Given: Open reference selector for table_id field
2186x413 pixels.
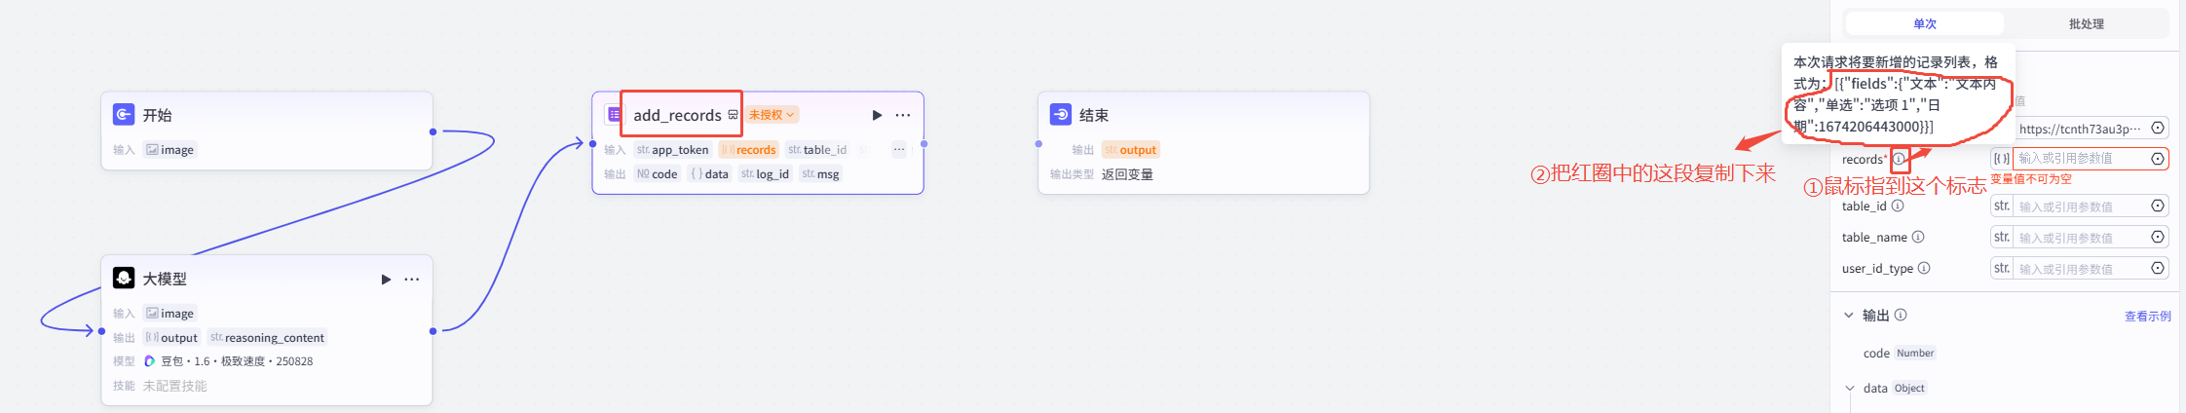Looking at the screenshot, I should pos(2158,206).
